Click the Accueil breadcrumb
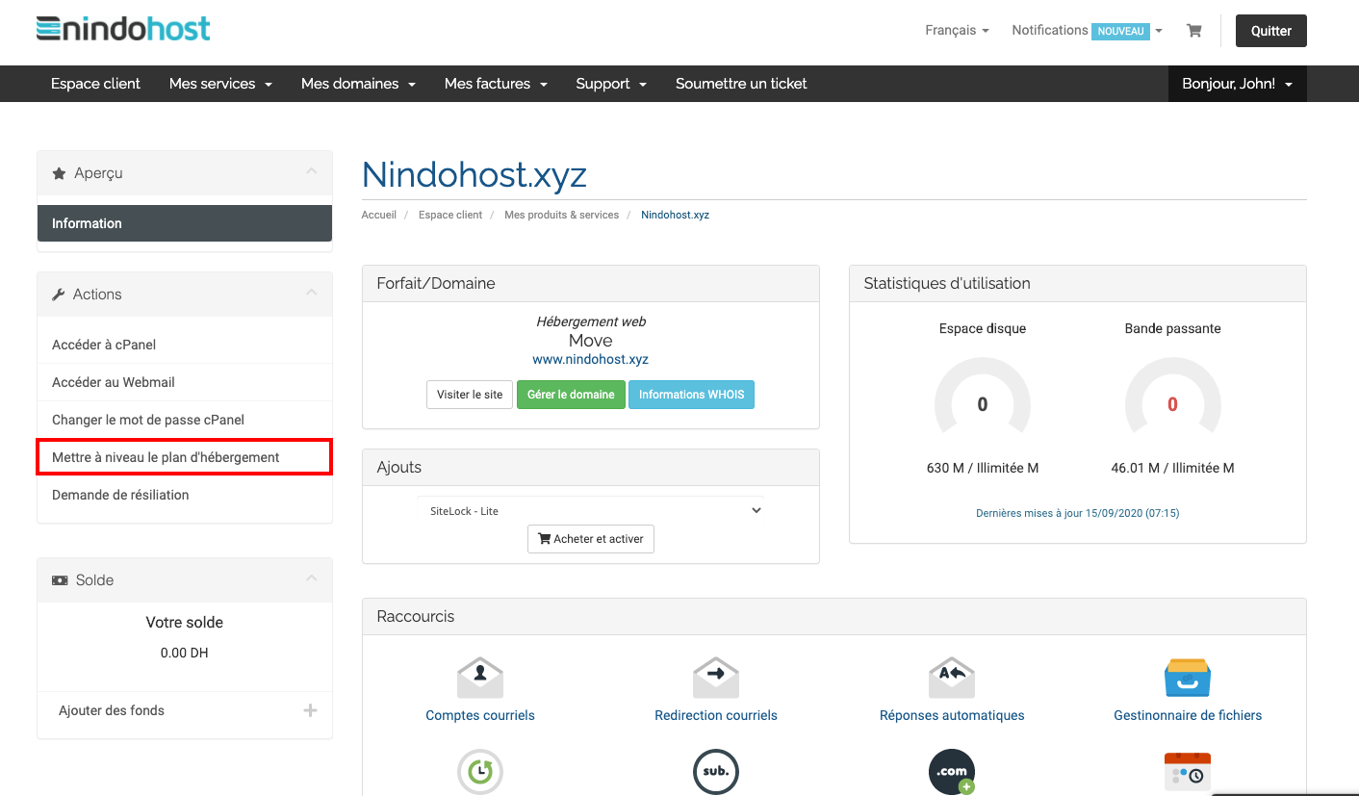Screen dimensions: 1359x796 [x=379, y=215]
